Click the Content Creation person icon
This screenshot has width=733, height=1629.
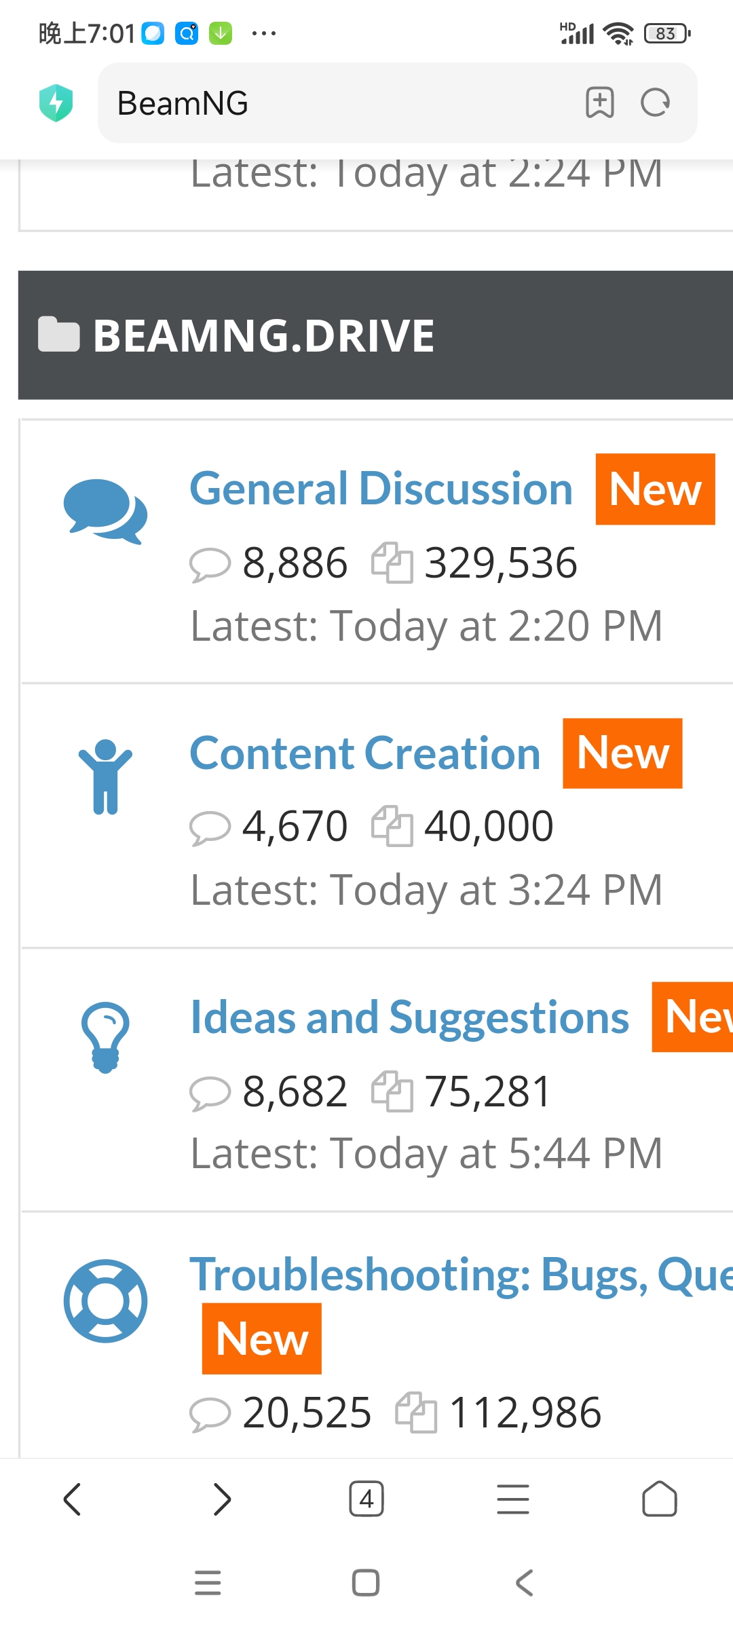coord(105,776)
